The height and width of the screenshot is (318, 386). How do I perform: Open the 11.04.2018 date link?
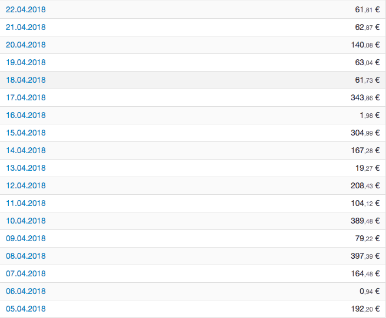[26, 203]
